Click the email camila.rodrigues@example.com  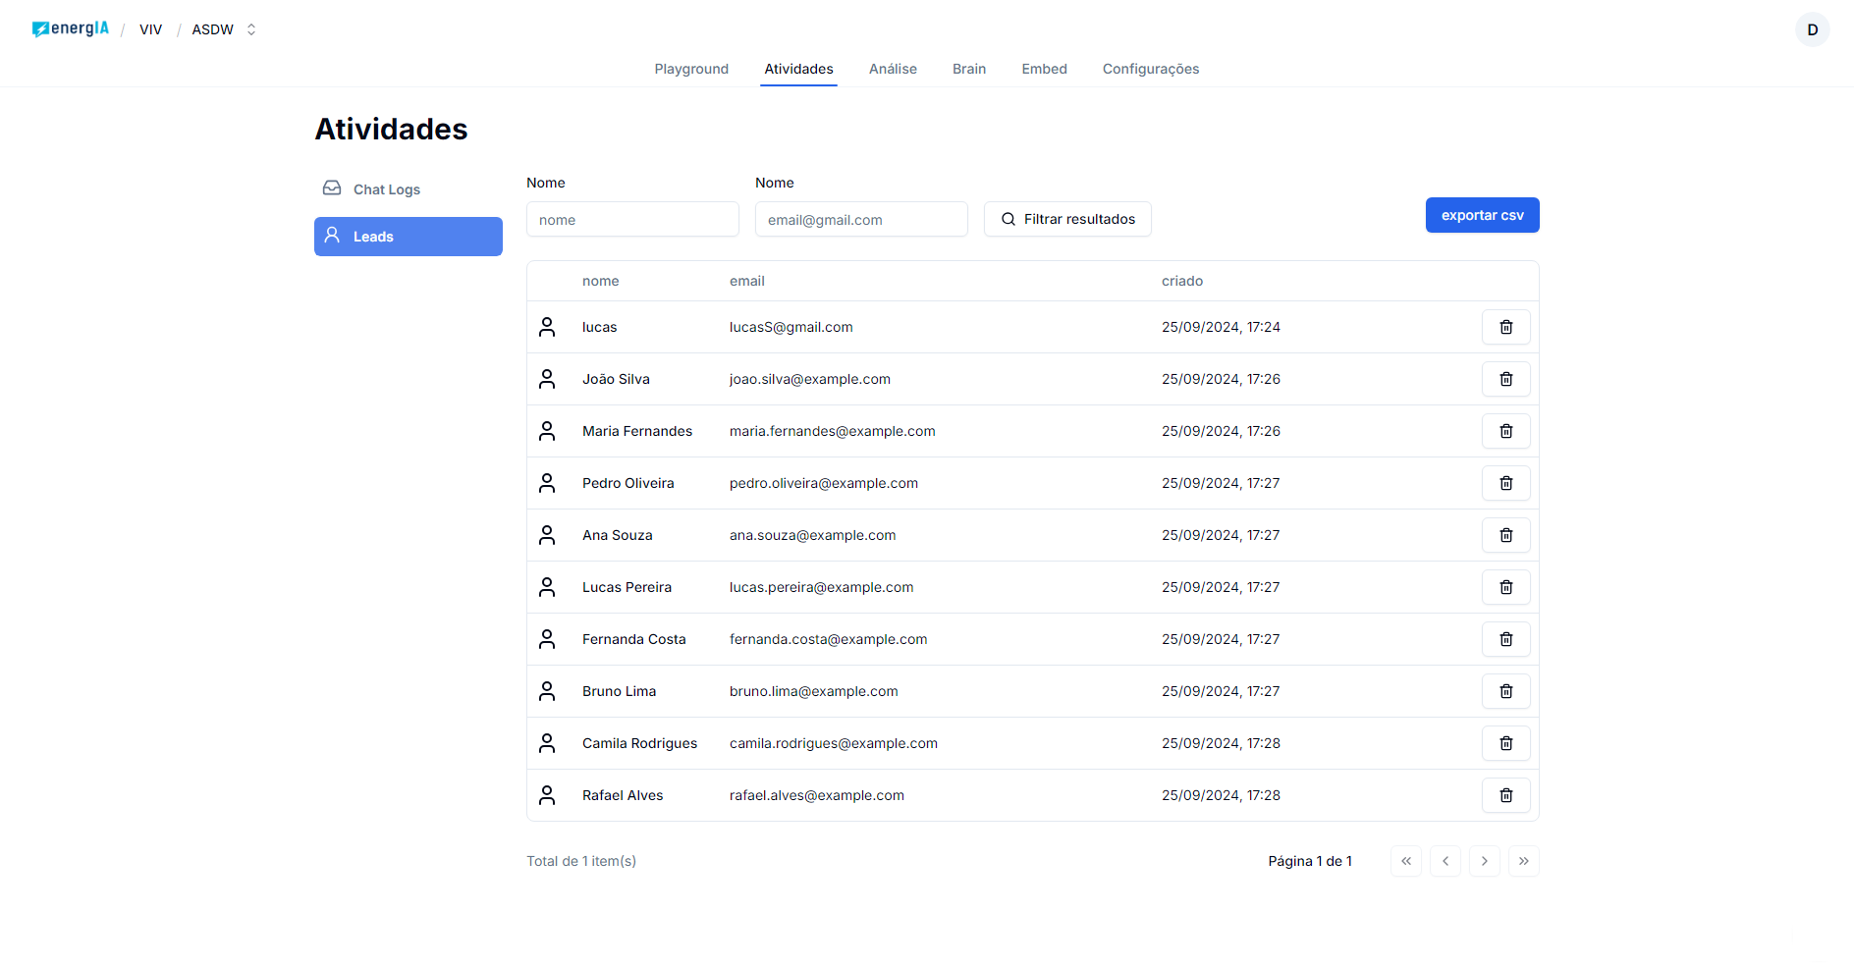coord(833,743)
